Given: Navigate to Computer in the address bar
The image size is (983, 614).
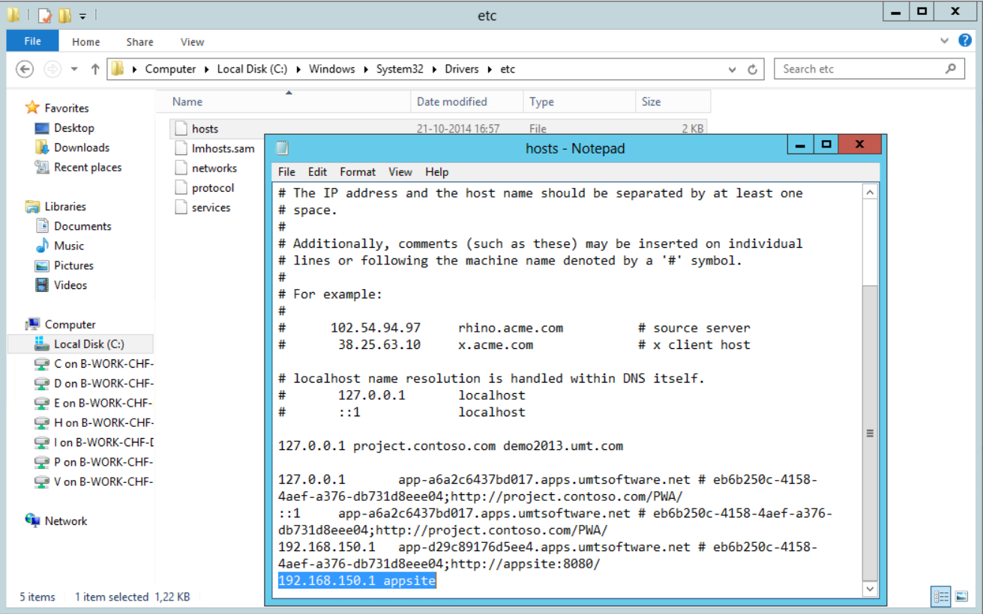Looking at the screenshot, I should tap(170, 69).
